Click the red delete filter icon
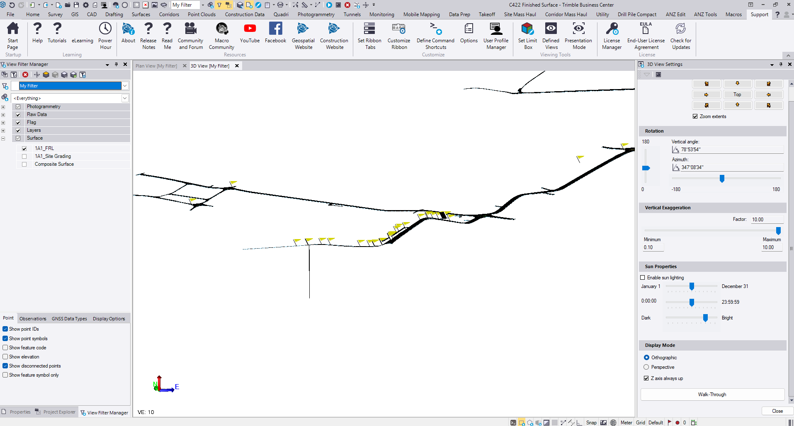 25,75
